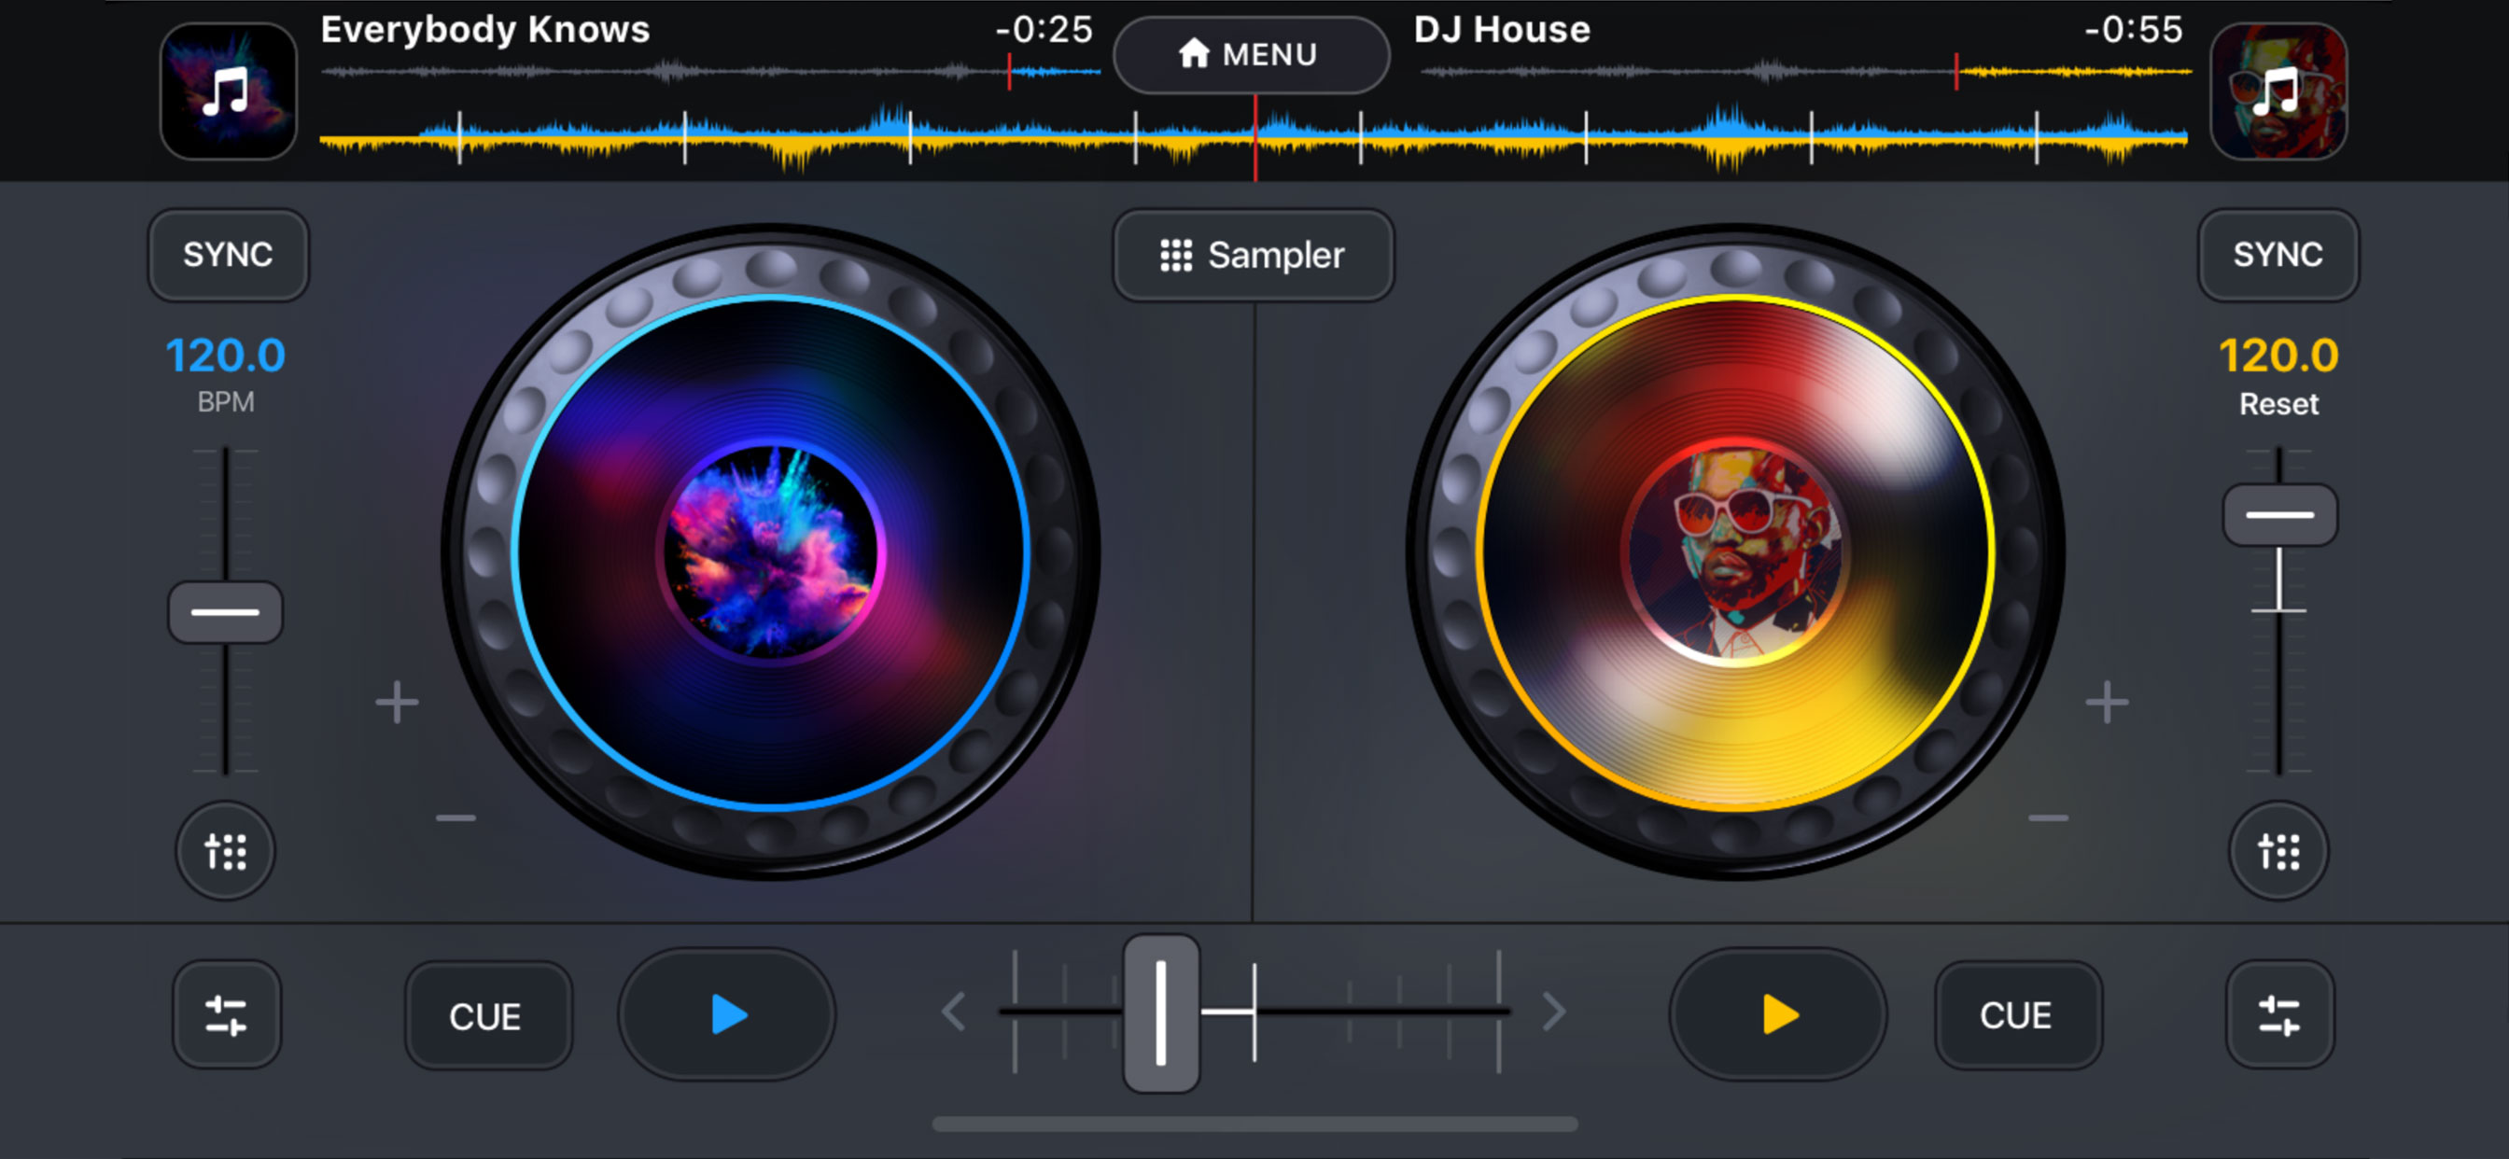Tap the right deck minus pitch bend icon
This screenshot has width=2509, height=1159.
coord(2047,818)
